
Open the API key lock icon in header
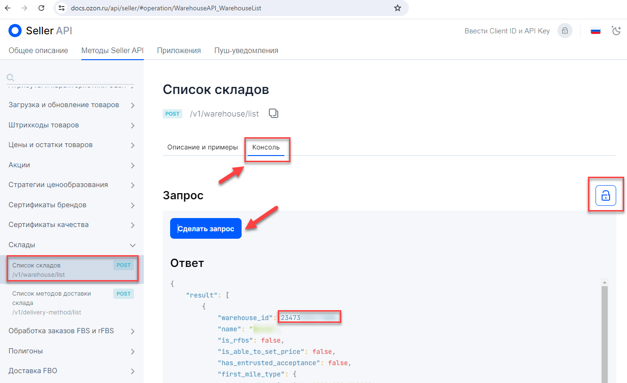564,31
